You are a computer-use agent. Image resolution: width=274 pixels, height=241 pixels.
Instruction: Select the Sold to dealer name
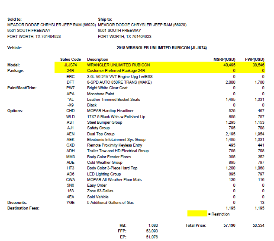(x=52, y=25)
